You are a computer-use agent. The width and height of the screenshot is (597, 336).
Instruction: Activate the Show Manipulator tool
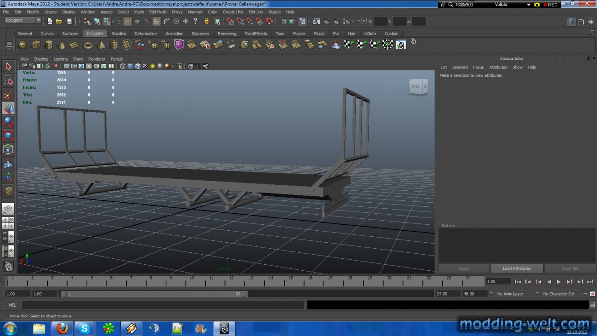(x=8, y=177)
